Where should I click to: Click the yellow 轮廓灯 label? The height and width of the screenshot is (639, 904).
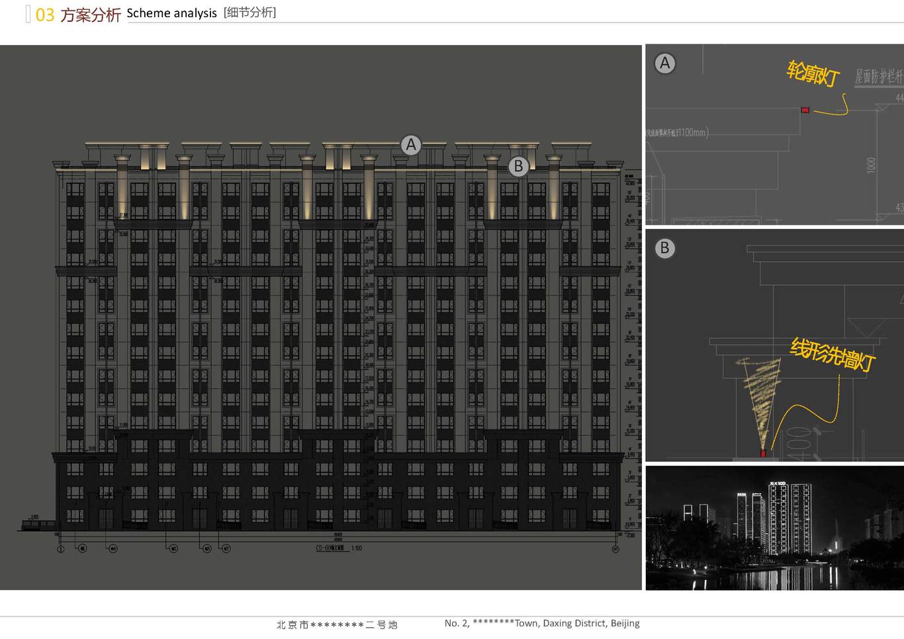tap(813, 73)
